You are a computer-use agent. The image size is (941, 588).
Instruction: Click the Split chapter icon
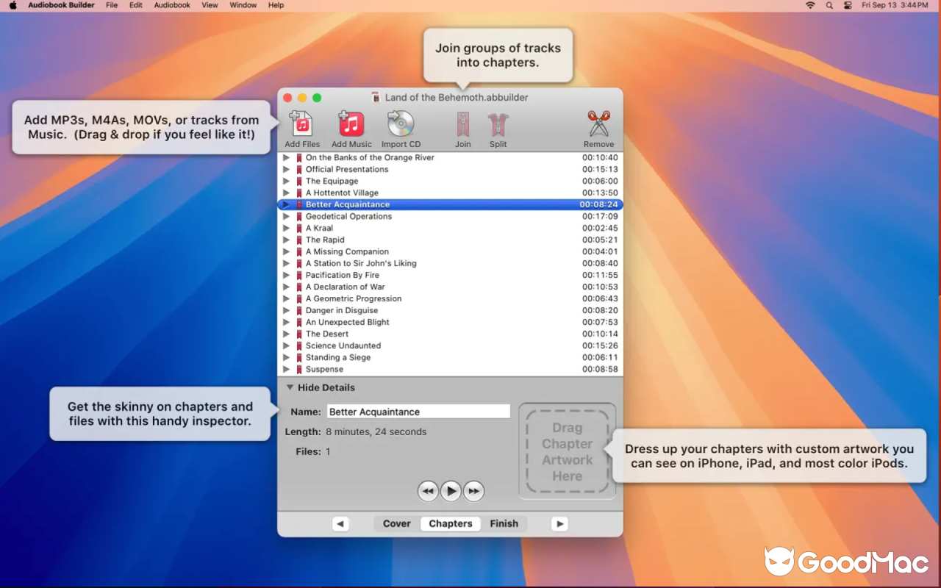[498, 125]
